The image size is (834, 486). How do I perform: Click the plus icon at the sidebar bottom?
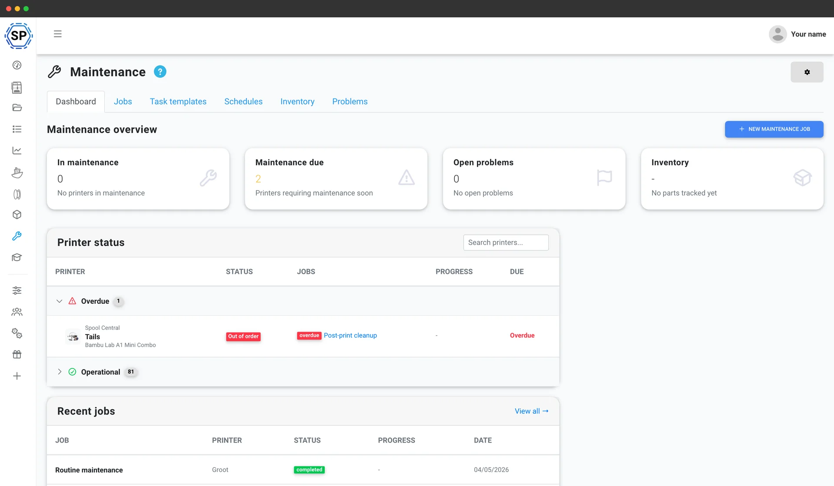pos(17,376)
